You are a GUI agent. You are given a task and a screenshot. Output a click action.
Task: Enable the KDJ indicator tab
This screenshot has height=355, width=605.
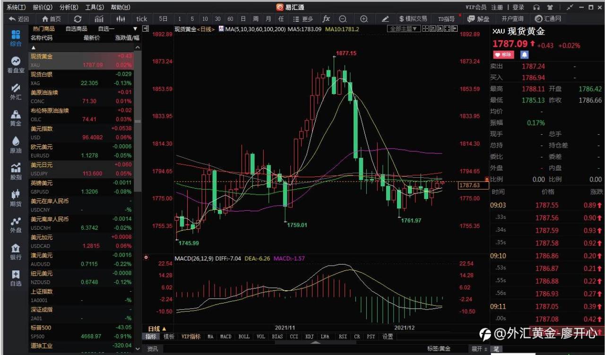point(309,337)
